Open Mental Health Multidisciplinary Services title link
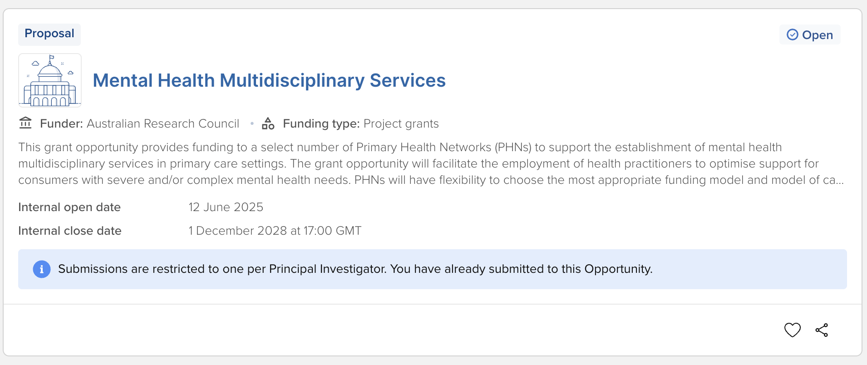Image resolution: width=867 pixels, height=365 pixels. tap(269, 80)
